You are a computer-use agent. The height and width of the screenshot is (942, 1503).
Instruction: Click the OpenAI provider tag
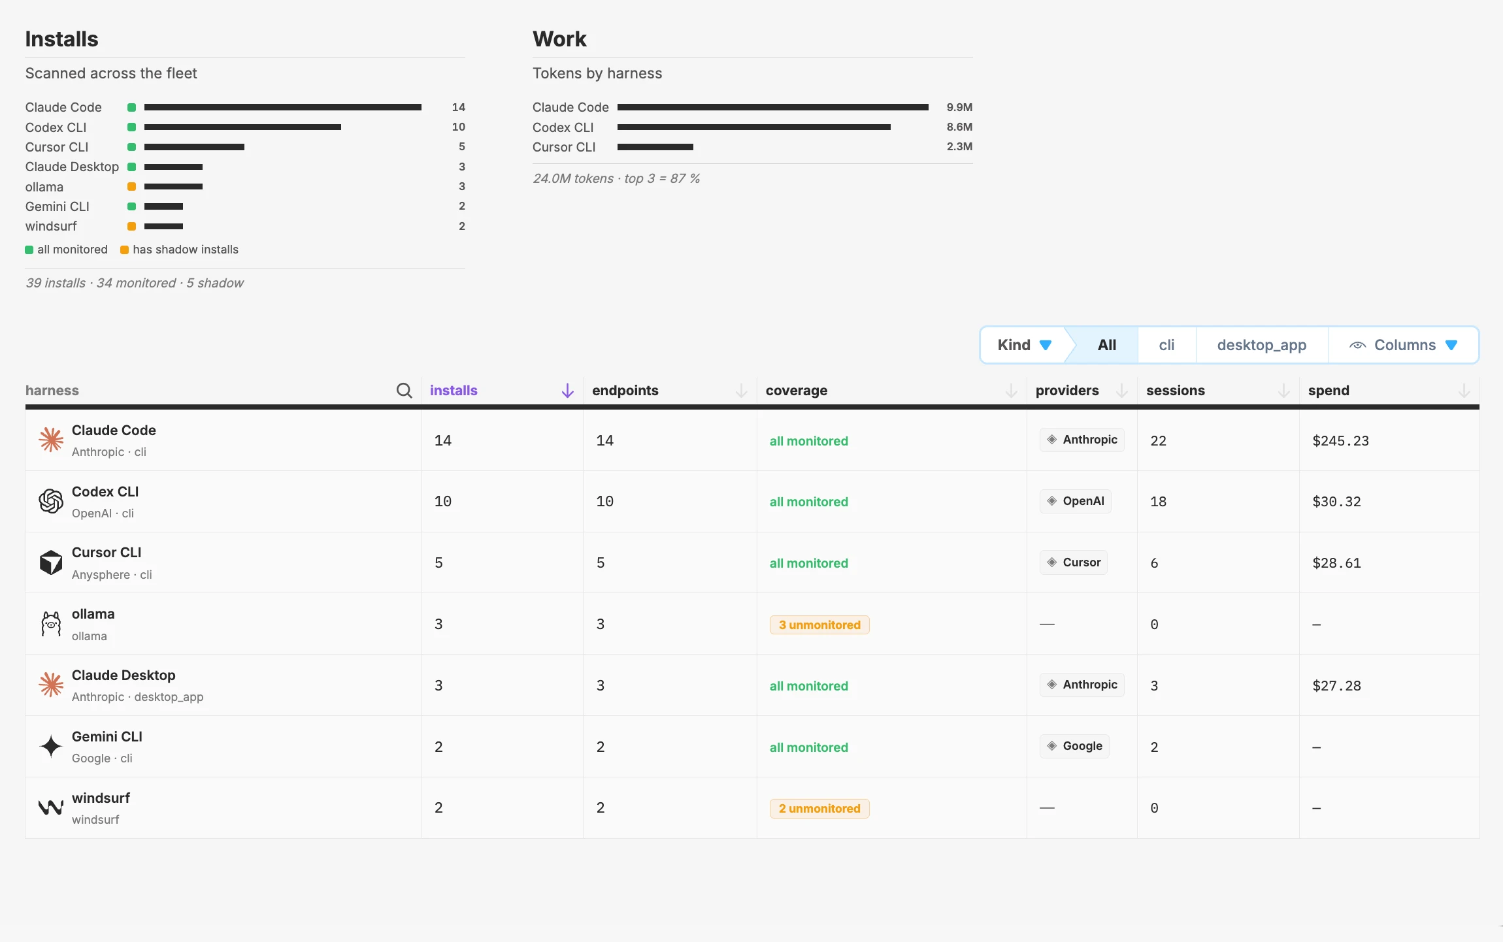(x=1075, y=501)
